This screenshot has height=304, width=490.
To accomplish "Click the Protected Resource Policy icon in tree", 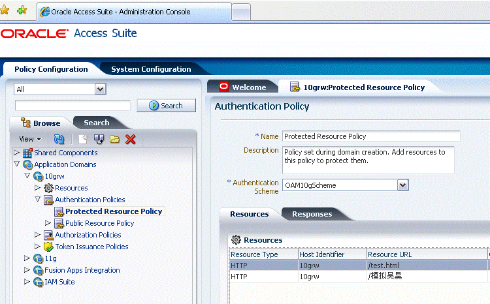I will click(x=59, y=211).
